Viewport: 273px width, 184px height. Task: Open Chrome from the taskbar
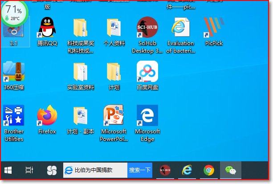click(208, 170)
